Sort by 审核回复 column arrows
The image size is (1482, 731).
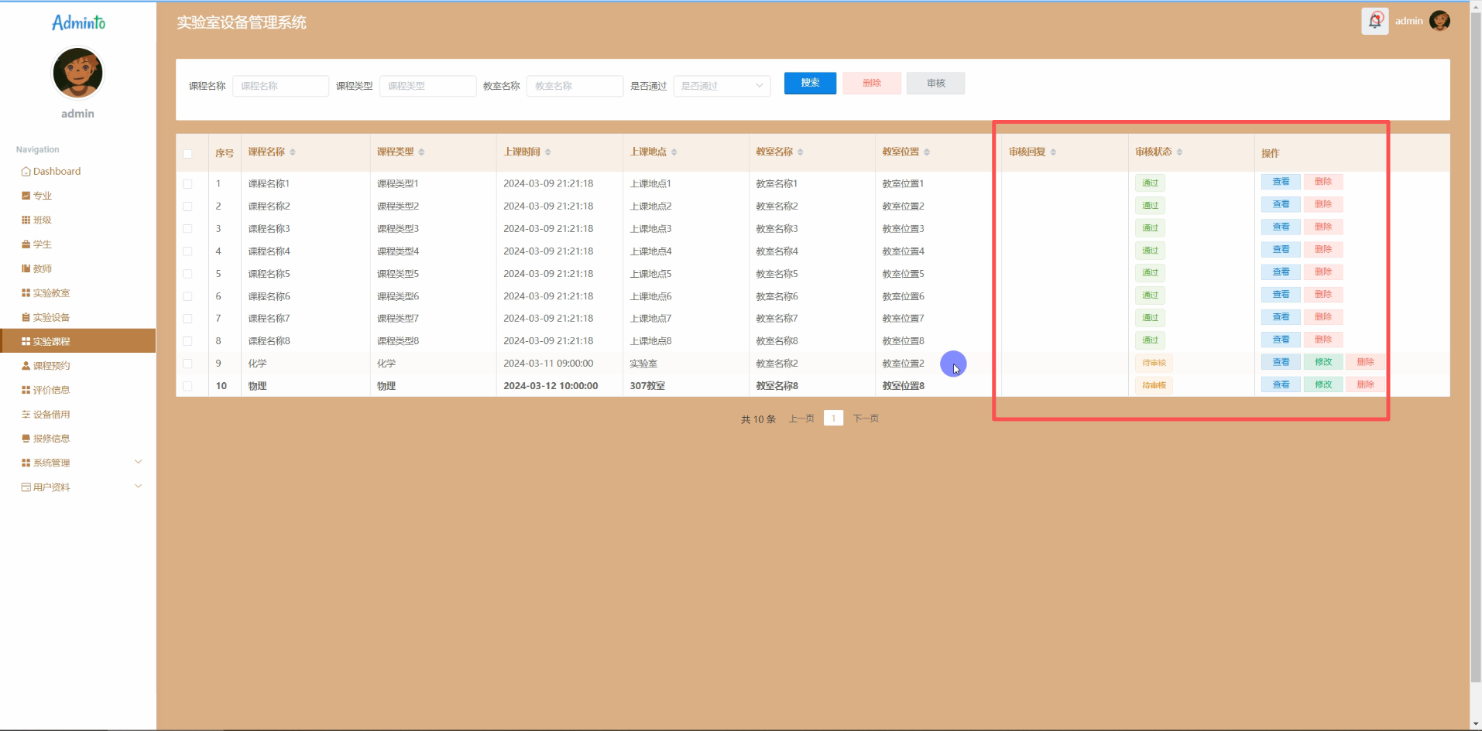1053,152
